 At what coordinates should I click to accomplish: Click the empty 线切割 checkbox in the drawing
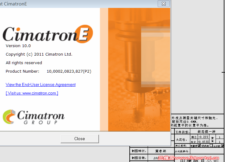(x=211, y=146)
